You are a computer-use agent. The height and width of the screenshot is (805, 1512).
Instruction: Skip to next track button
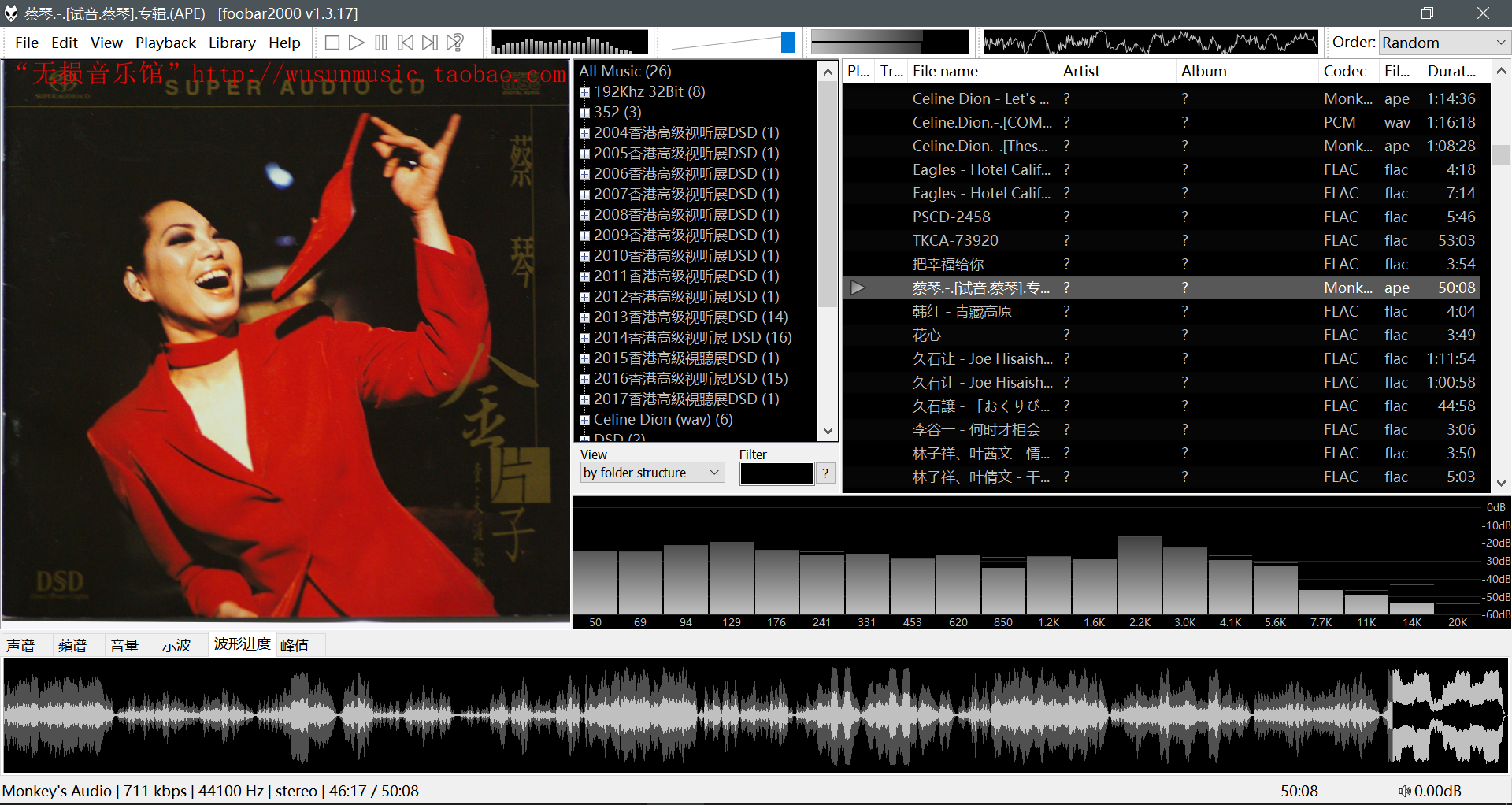tap(430, 43)
